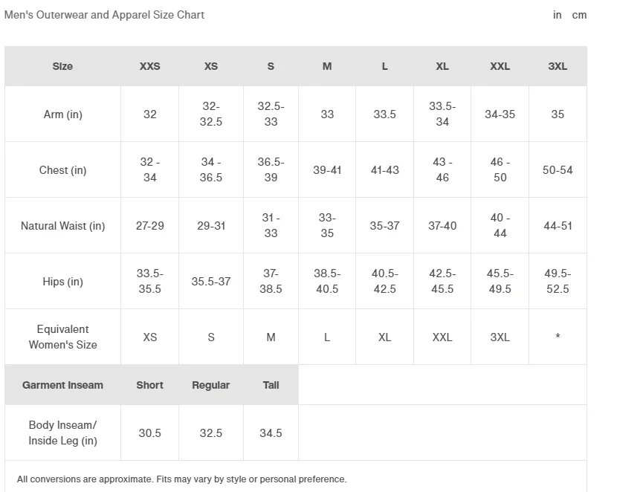This screenshot has width=617, height=492.
Task: Click the conversions are approximate footnote
Action: (x=181, y=479)
